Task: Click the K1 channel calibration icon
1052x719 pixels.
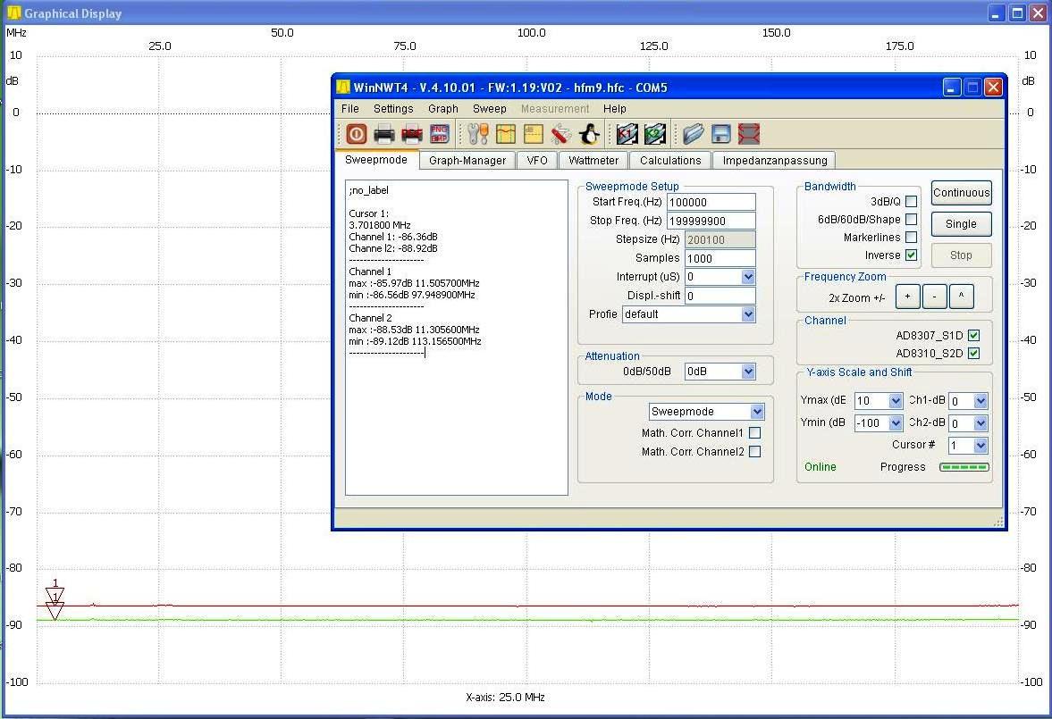Action: [x=627, y=134]
